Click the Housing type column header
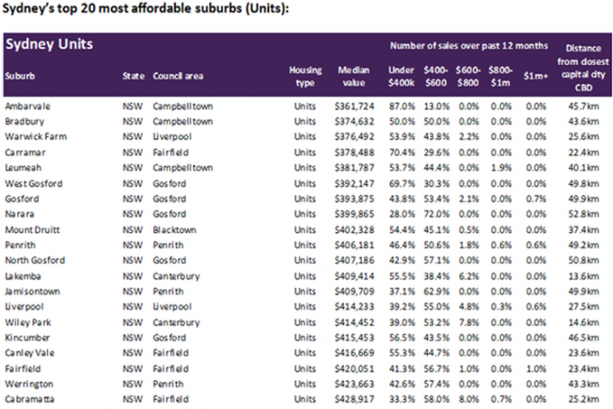 [x=306, y=76]
